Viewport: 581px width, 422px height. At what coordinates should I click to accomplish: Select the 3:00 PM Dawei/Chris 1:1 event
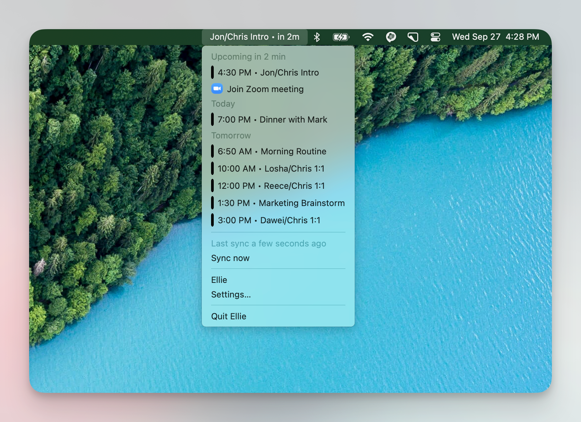pyautogui.click(x=278, y=220)
